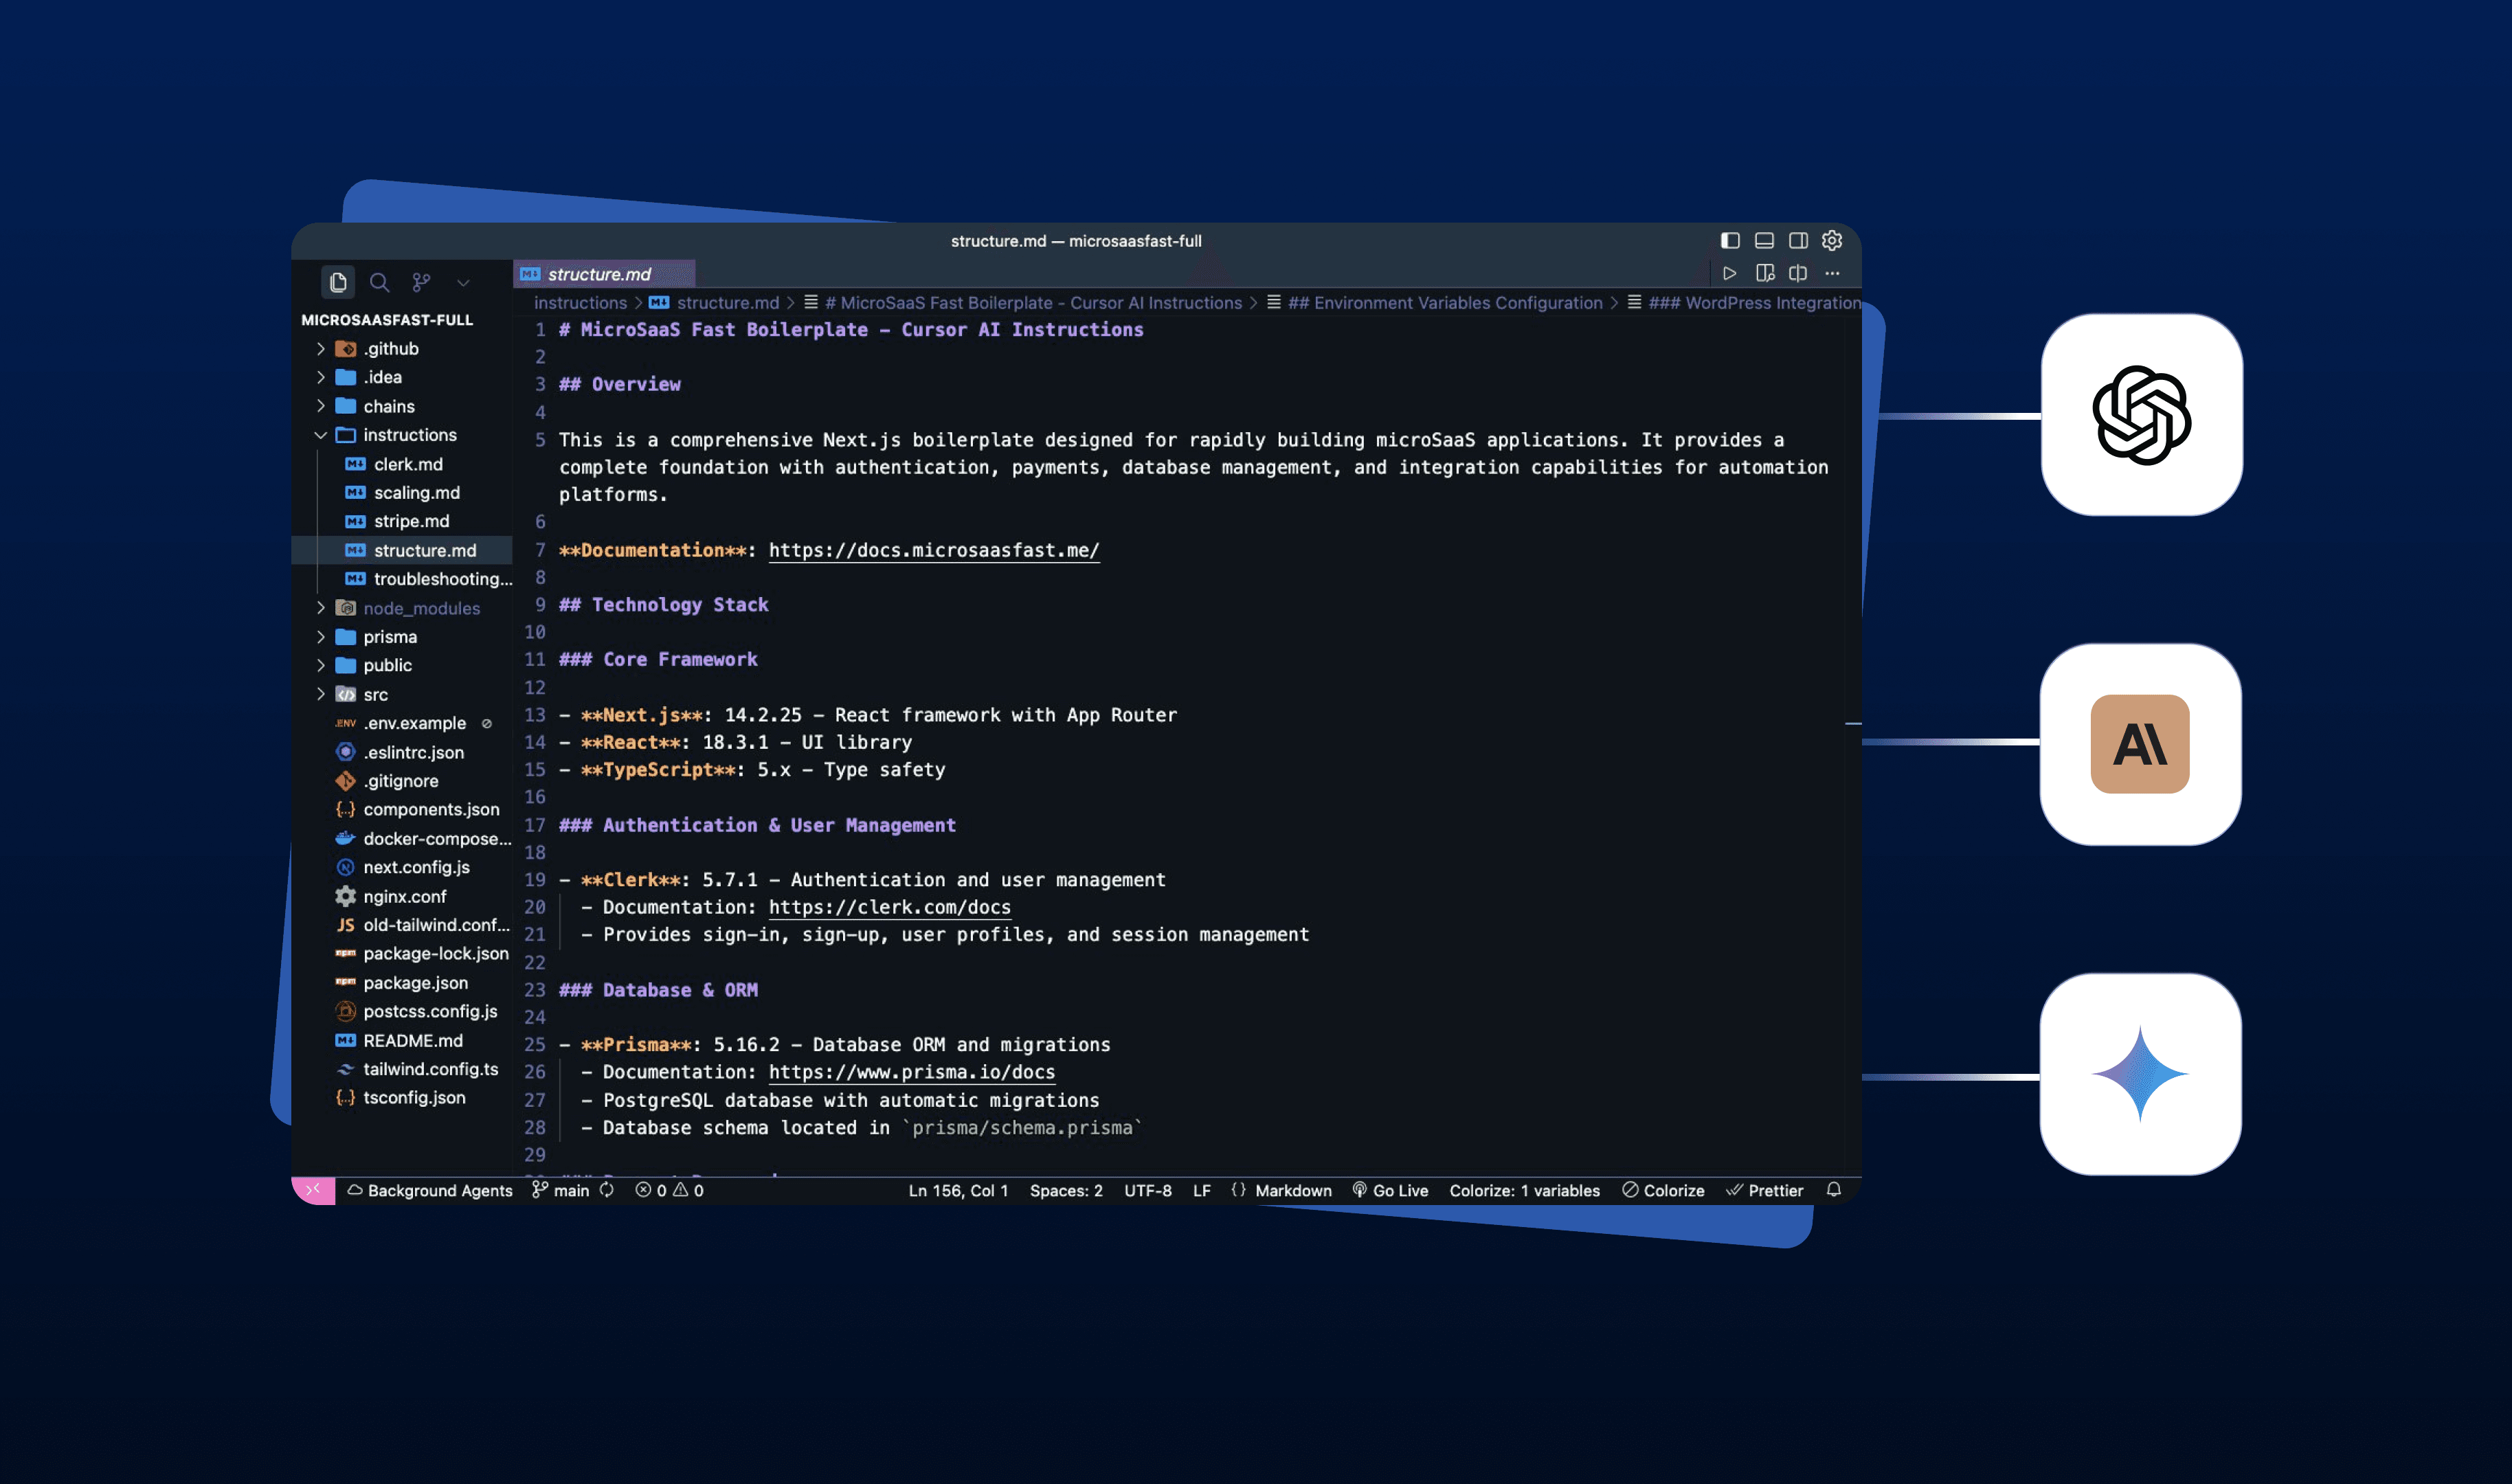Toggle the bottom panel visibility

point(1764,240)
